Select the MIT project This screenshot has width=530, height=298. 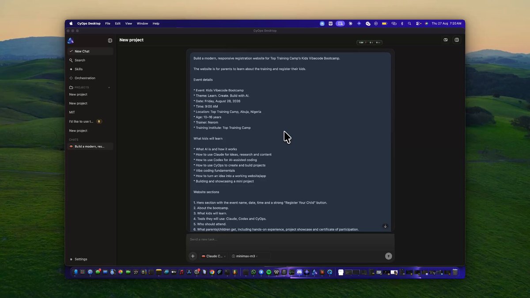[x=90, y=112]
